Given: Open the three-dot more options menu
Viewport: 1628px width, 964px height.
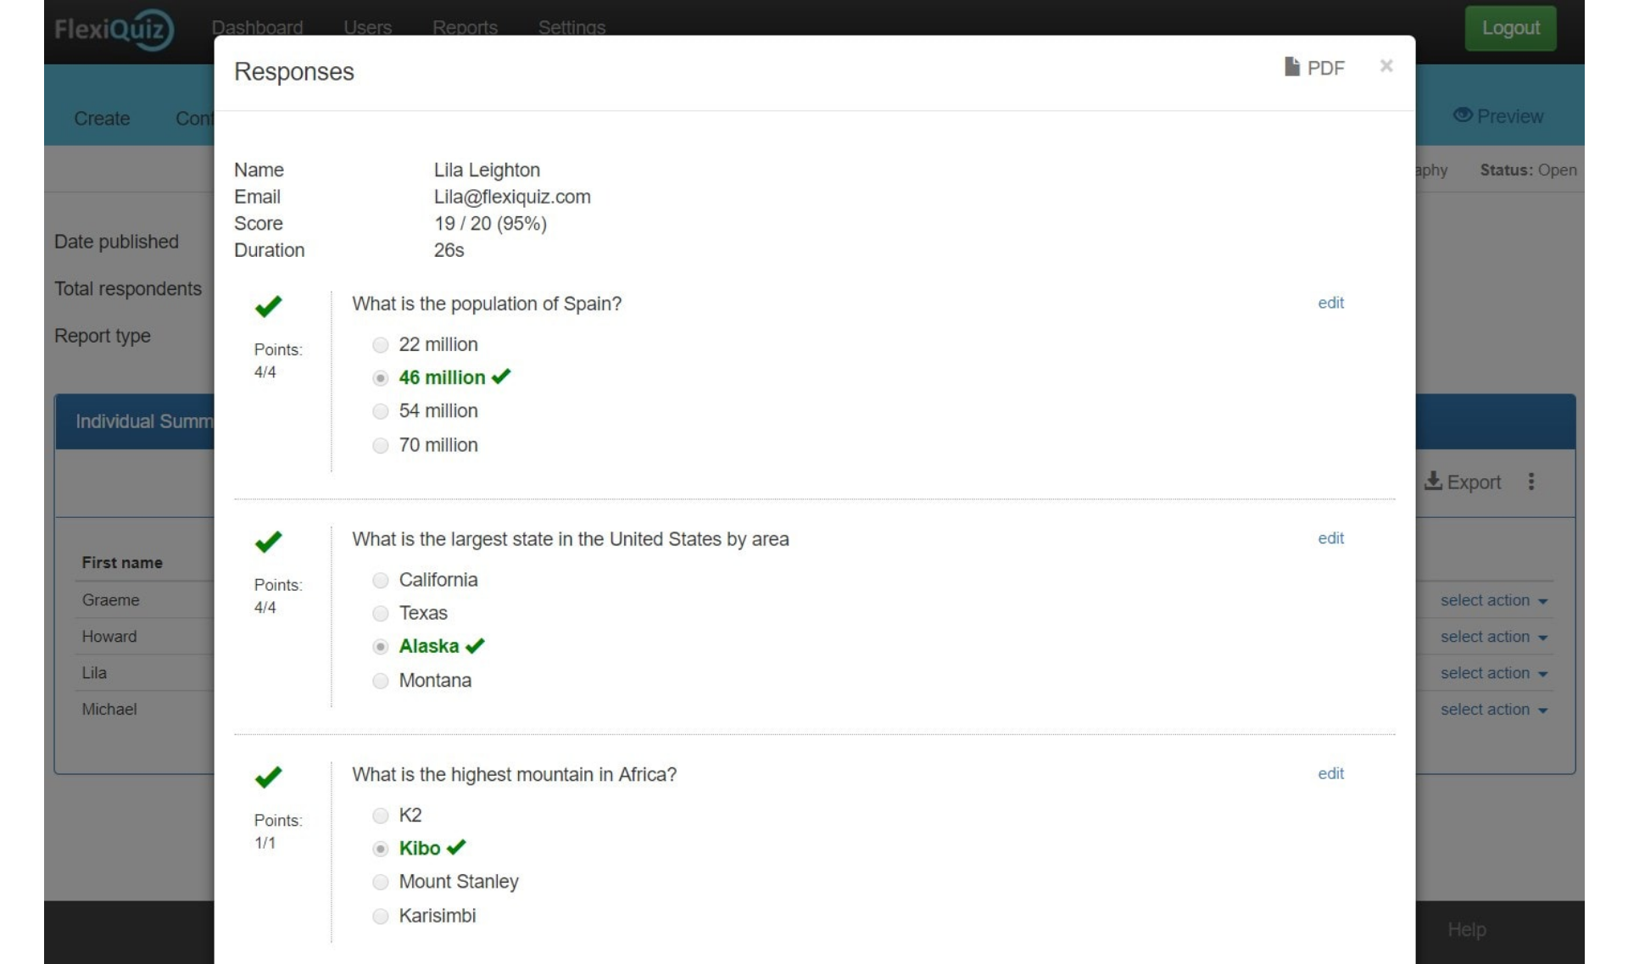Looking at the screenshot, I should [x=1530, y=482].
